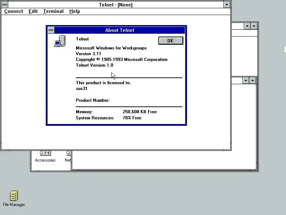Click About Telnet title bar
This screenshot has height=215, width=286.
click(x=120, y=30)
